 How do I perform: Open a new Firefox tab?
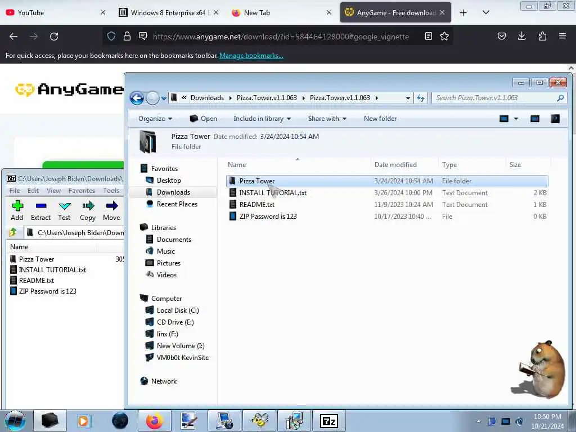coord(463,13)
